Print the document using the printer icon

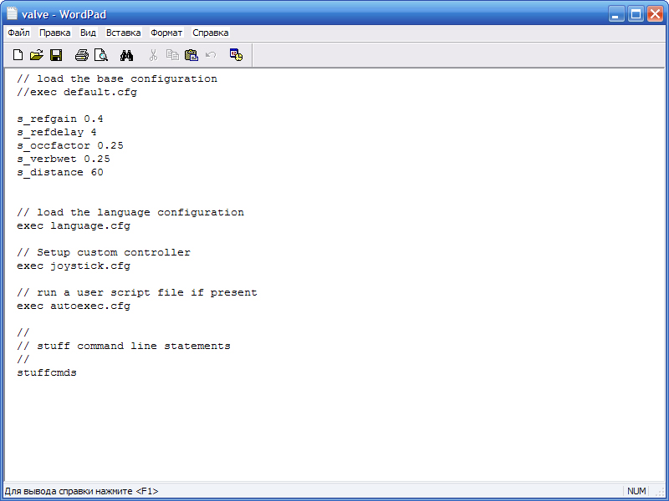(81, 55)
